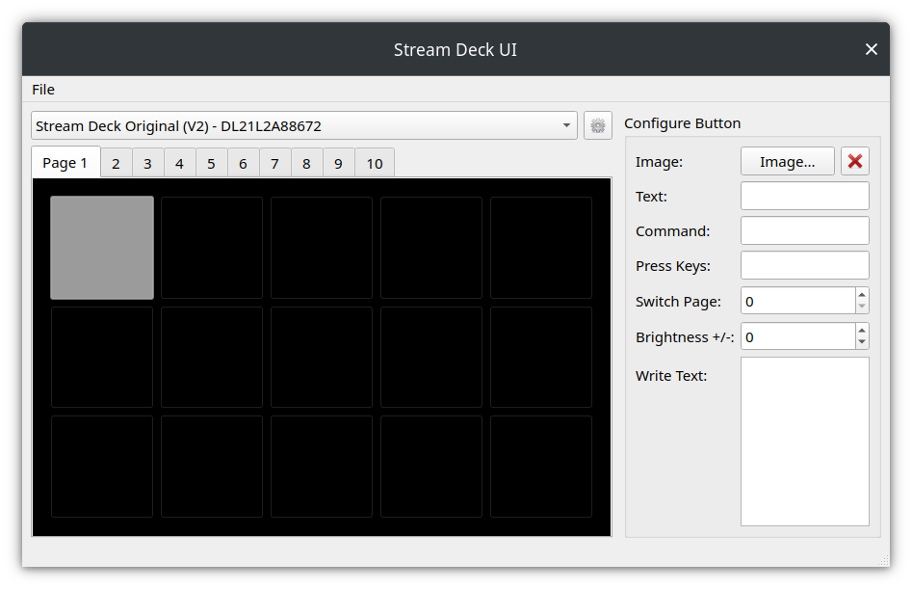Decrease the Brightness +/- value
Viewport: 912px width, 589px height.
pos(862,343)
